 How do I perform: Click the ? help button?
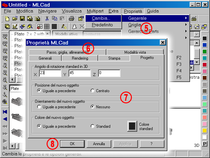[x=152, y=144]
